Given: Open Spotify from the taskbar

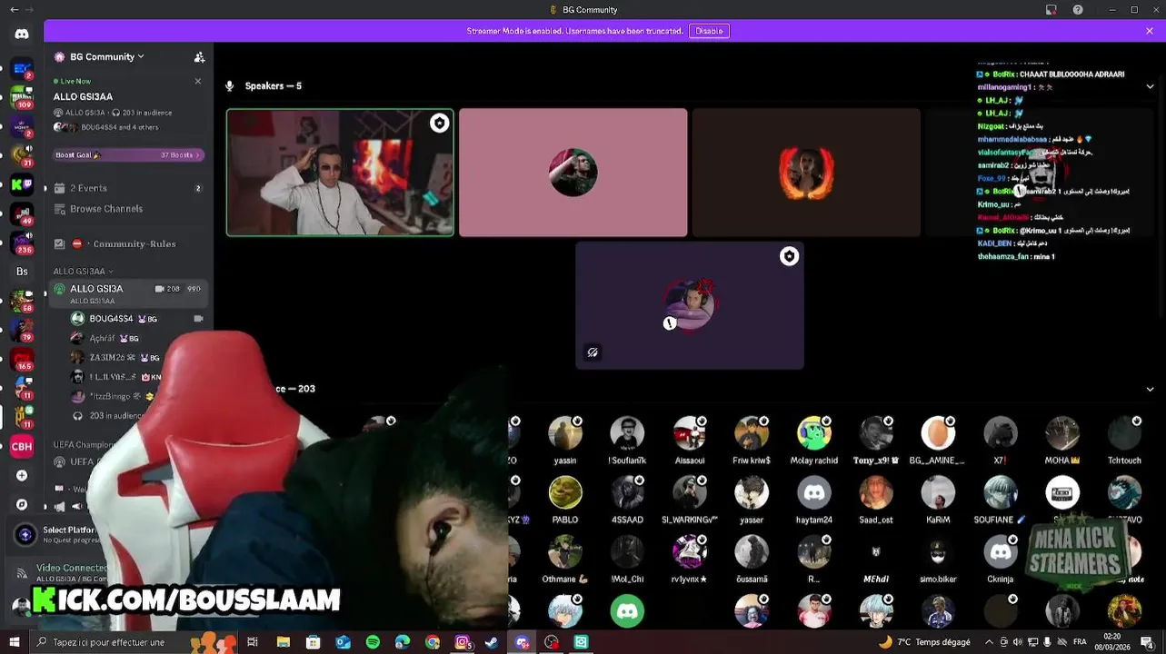Looking at the screenshot, I should [373, 642].
